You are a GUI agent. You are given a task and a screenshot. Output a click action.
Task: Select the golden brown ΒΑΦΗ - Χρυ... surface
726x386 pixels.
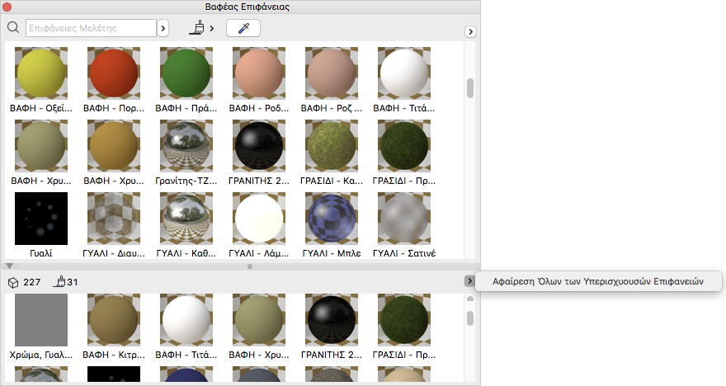[x=114, y=146]
